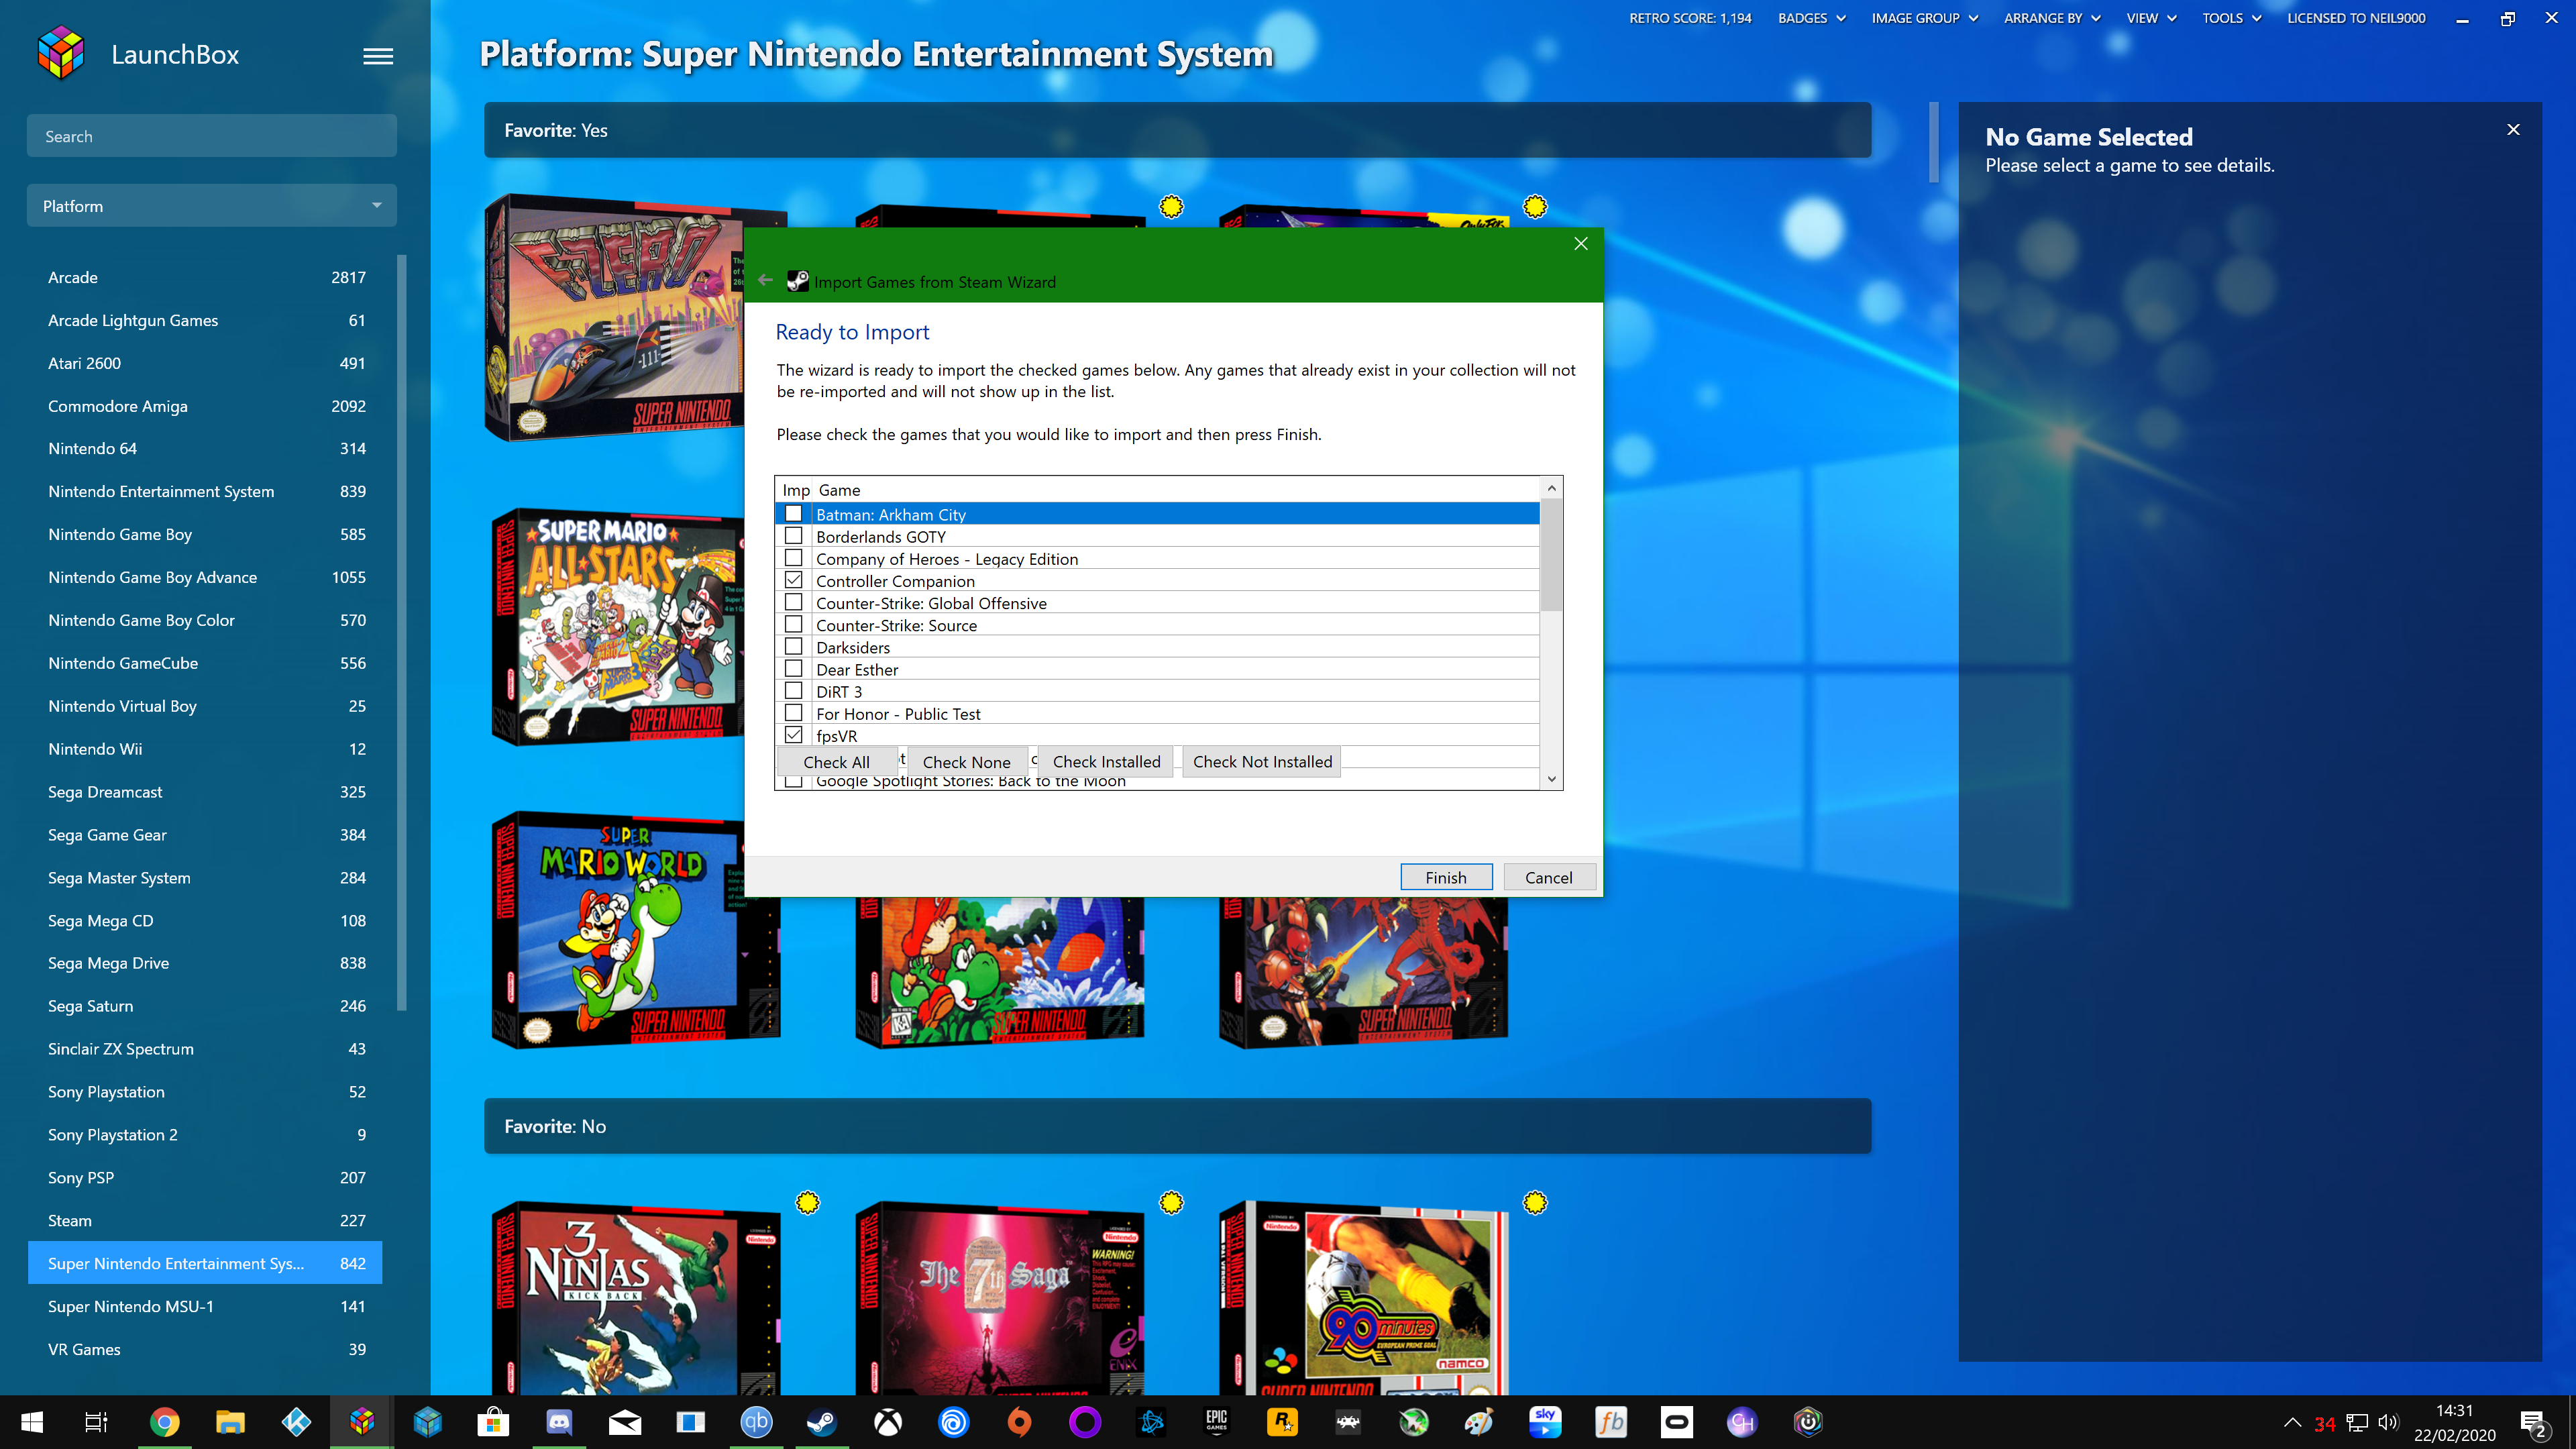2576x1449 pixels.
Task: Open Kodi from the taskbar
Action: [296, 1422]
